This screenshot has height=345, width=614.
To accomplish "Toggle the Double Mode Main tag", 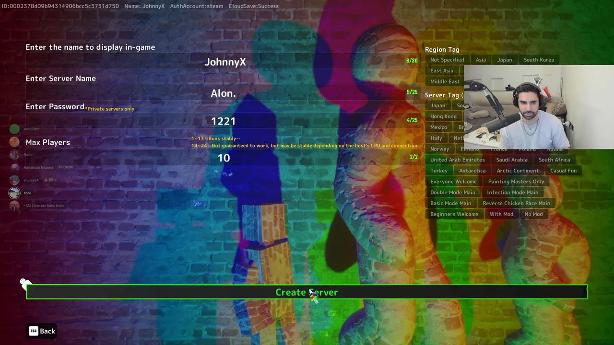I will [x=453, y=193].
